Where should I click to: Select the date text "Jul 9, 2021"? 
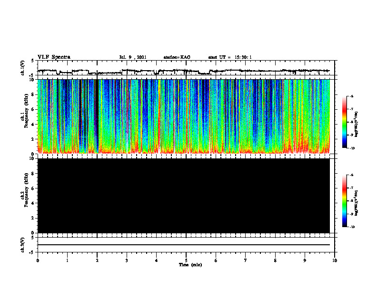coord(133,57)
